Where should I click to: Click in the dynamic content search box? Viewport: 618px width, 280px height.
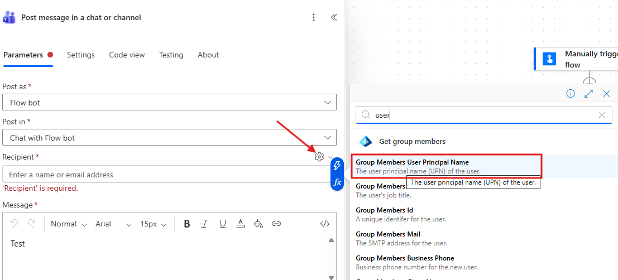point(484,114)
